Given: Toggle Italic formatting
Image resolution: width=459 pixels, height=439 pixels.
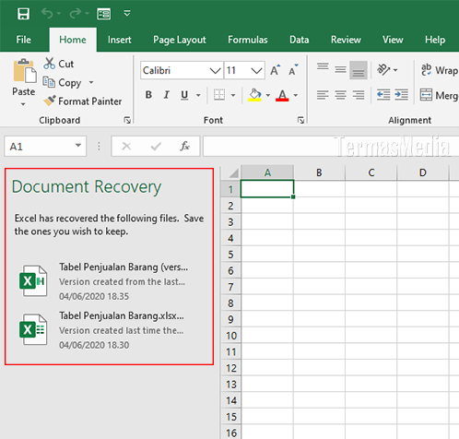Looking at the screenshot, I should [x=167, y=95].
